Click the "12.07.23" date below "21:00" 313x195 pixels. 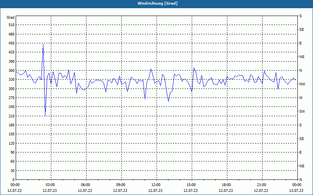(x=261, y=191)
